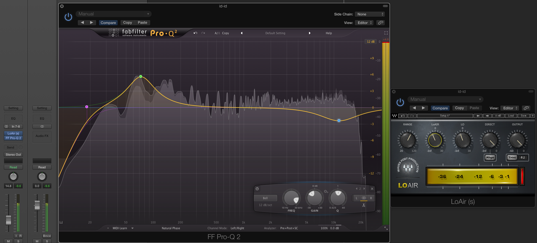Select the green EQ band node
This screenshot has width=537, height=243.
pos(141,76)
